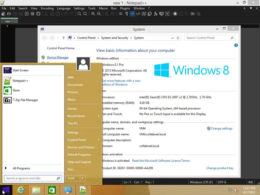Open the Document List icon
The height and width of the screenshot is (195, 260).
click(x=150, y=14)
